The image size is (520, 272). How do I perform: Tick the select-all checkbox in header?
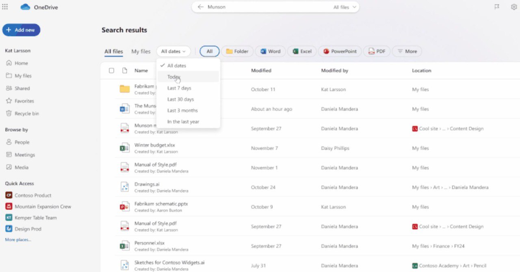click(111, 71)
